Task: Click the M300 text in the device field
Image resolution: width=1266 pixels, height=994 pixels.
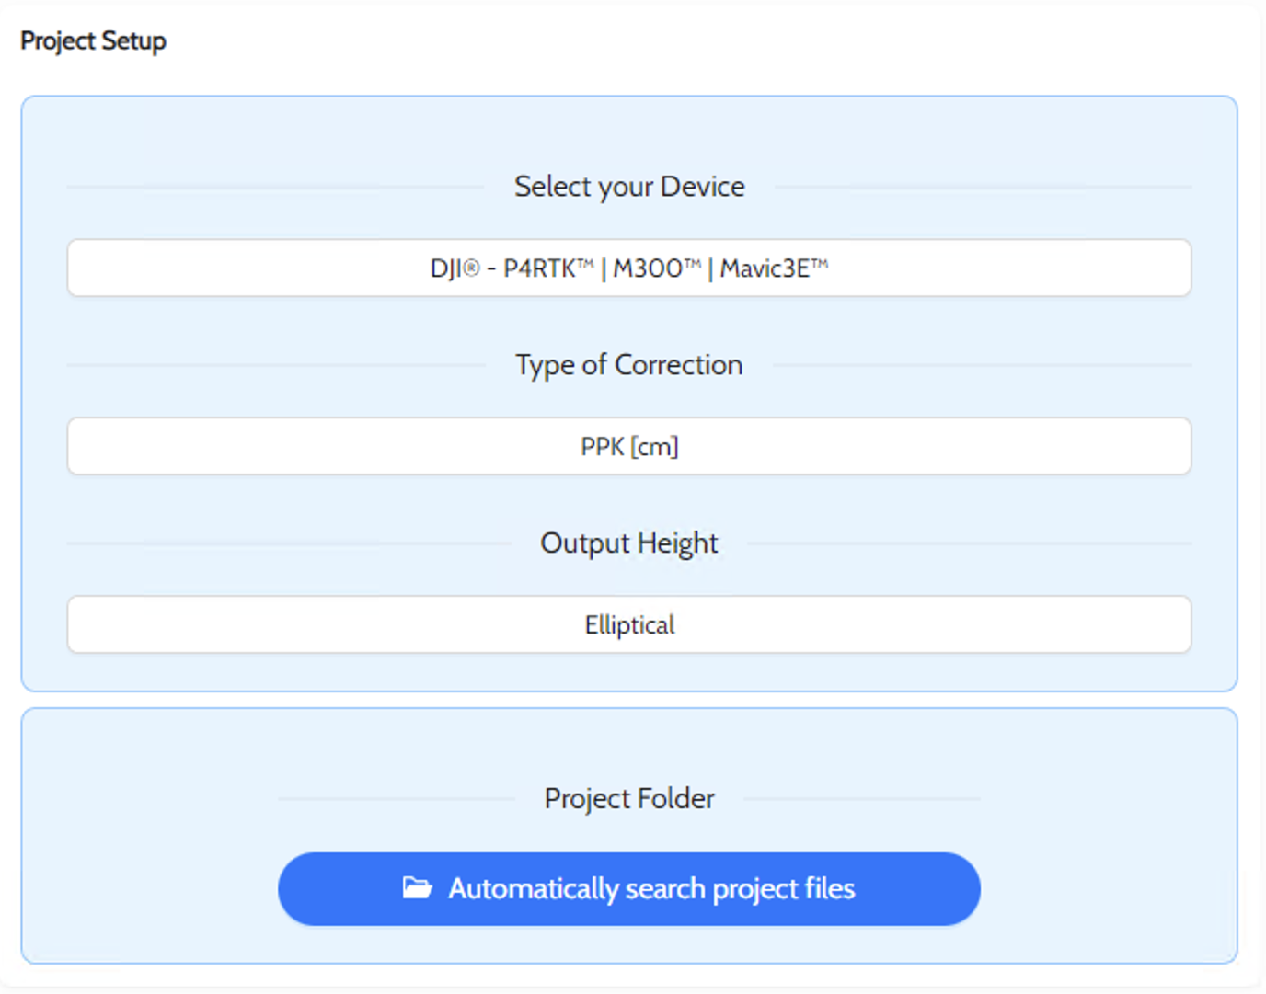Action: coord(650,268)
